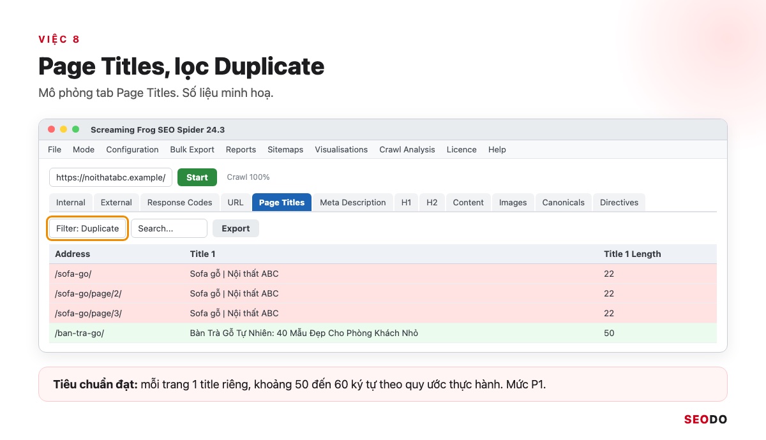Open the Crawl Analysis menu
This screenshot has height=440, width=766.
[407, 149]
